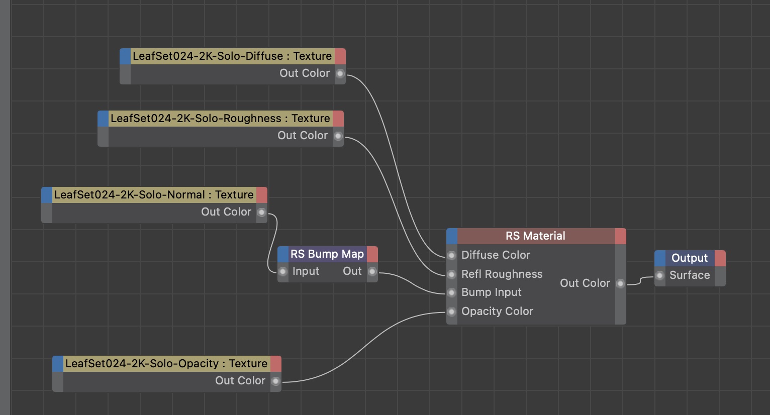The width and height of the screenshot is (770, 415).
Task: Open the Diffuse texture's red outputs corner
Action: (x=340, y=56)
